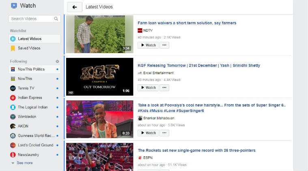
Task: Focus the Search Videos field
Action: click(x=34, y=19)
